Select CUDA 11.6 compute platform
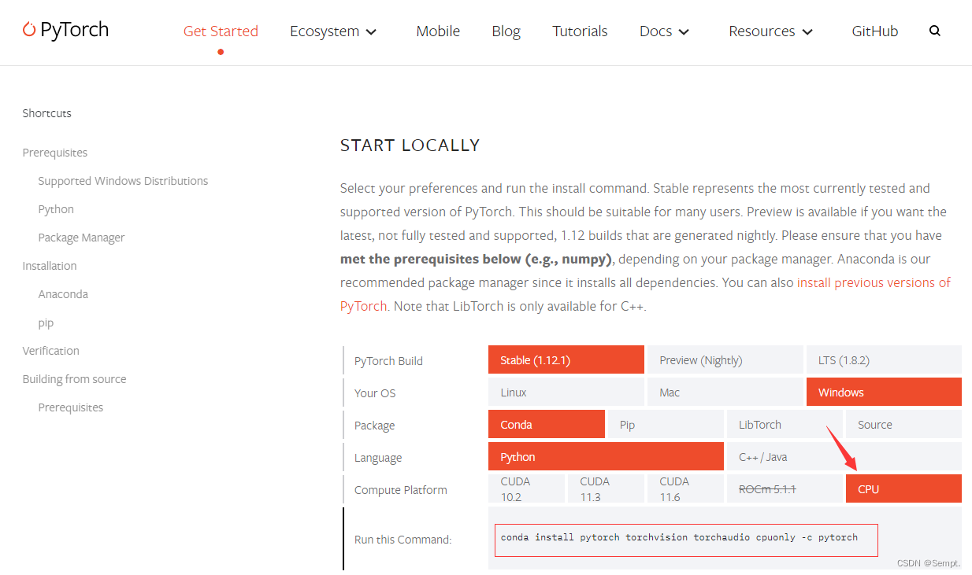Screen dimensions: 972x575 click(685, 488)
